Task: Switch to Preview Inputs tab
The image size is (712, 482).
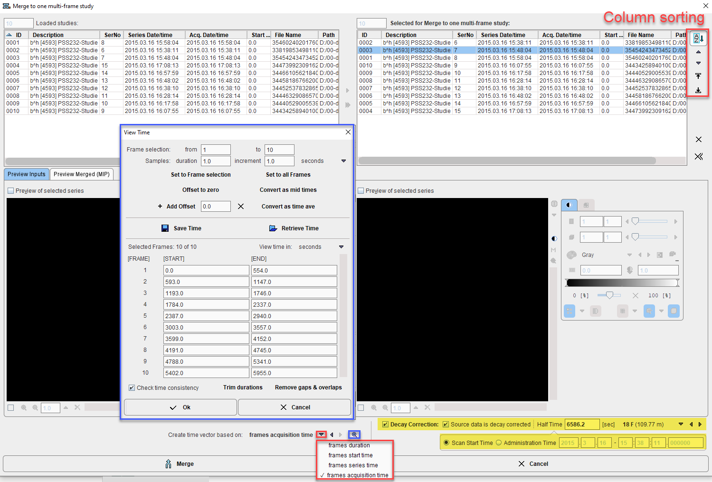Action: (27, 174)
